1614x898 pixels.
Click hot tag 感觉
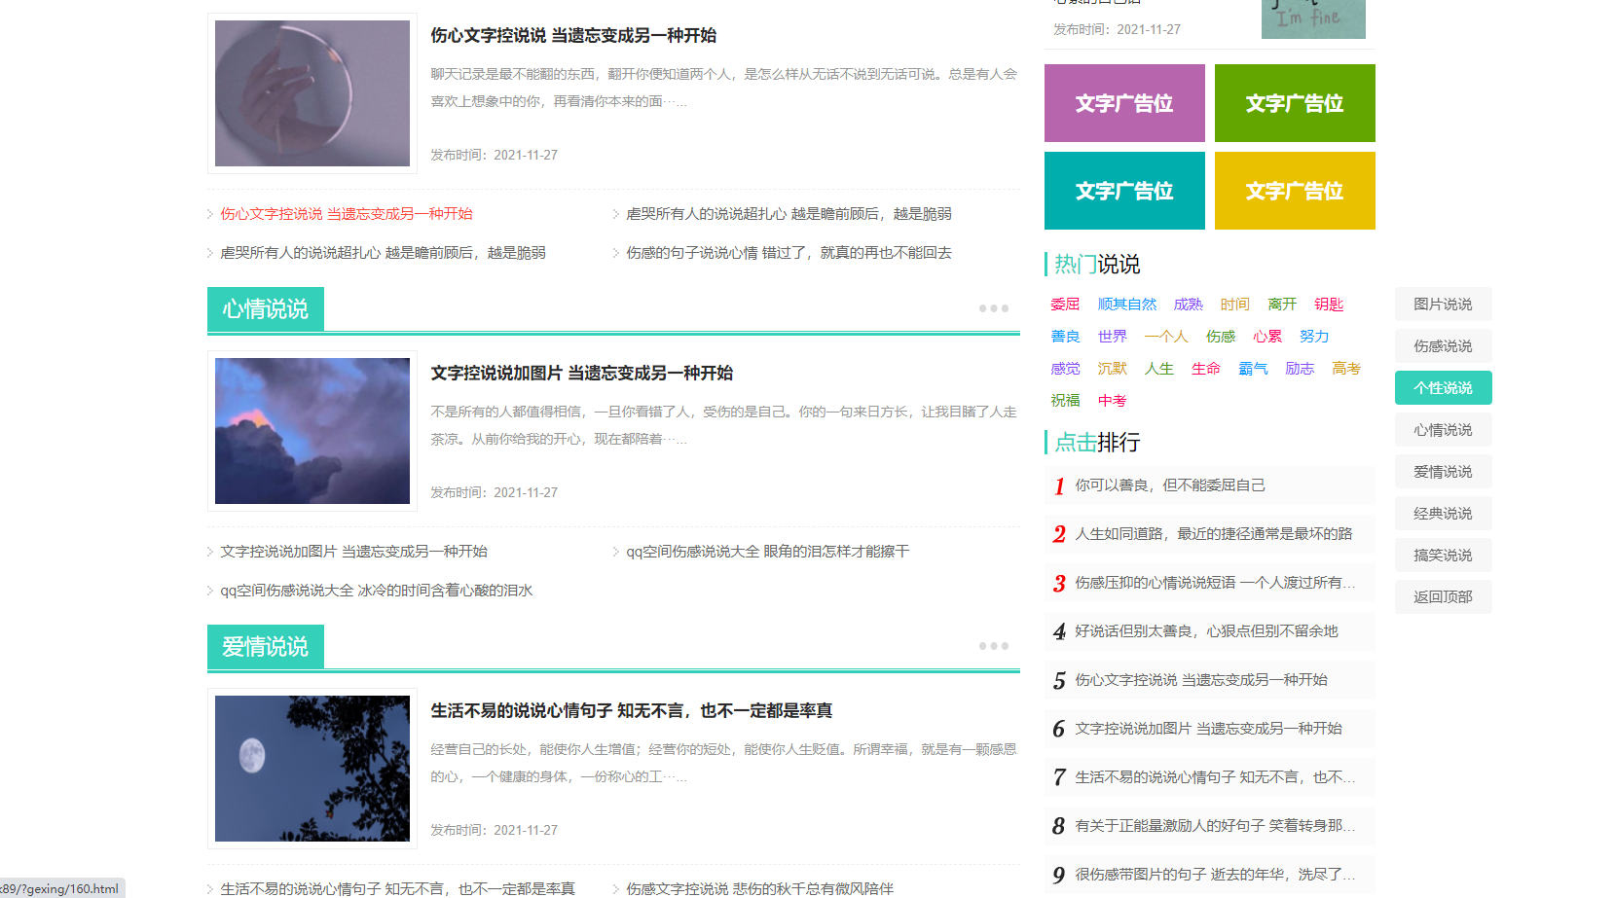click(1065, 368)
